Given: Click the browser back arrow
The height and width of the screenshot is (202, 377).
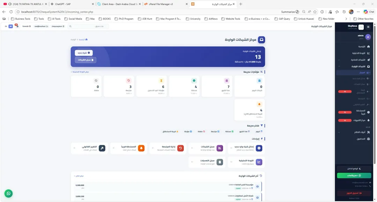Looking at the screenshot, I should 4,12.
